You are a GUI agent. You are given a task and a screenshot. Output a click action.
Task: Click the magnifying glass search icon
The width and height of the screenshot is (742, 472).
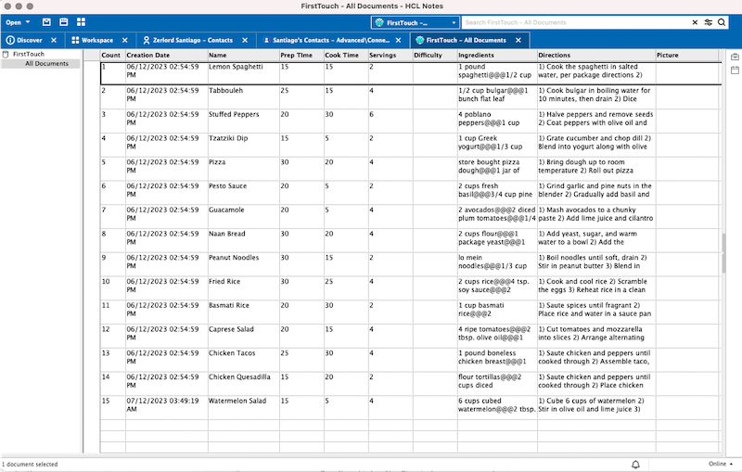pyautogui.click(x=722, y=22)
